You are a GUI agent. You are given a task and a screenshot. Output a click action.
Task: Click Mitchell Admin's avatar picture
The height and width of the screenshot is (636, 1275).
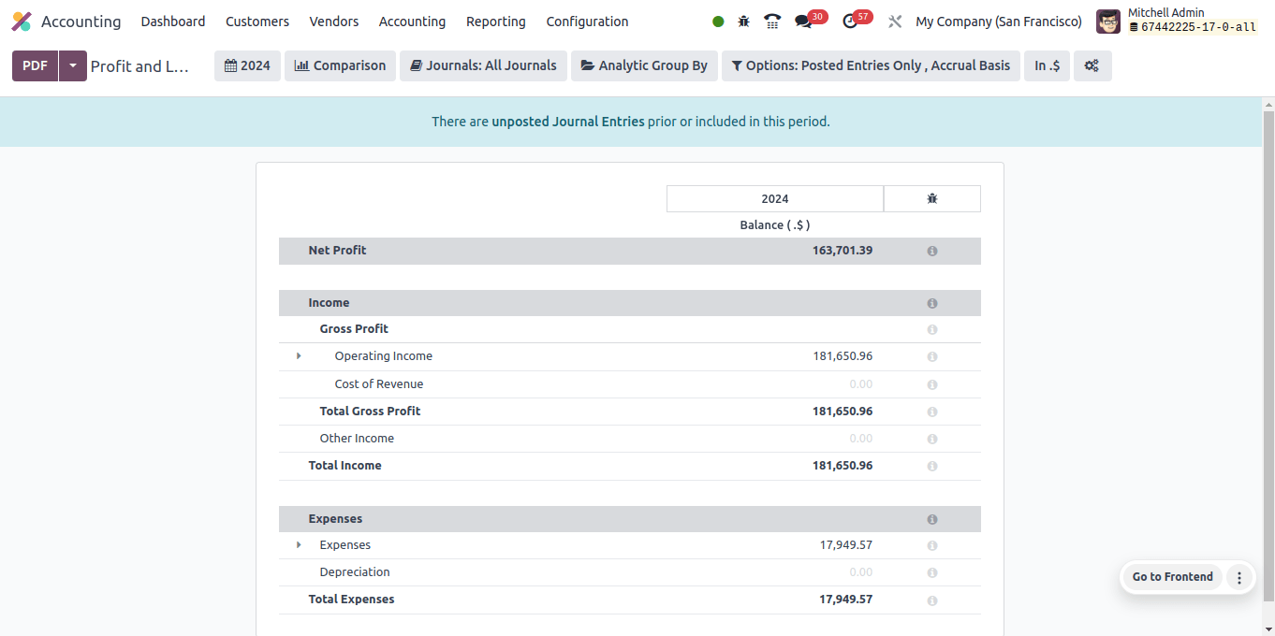[x=1108, y=22]
